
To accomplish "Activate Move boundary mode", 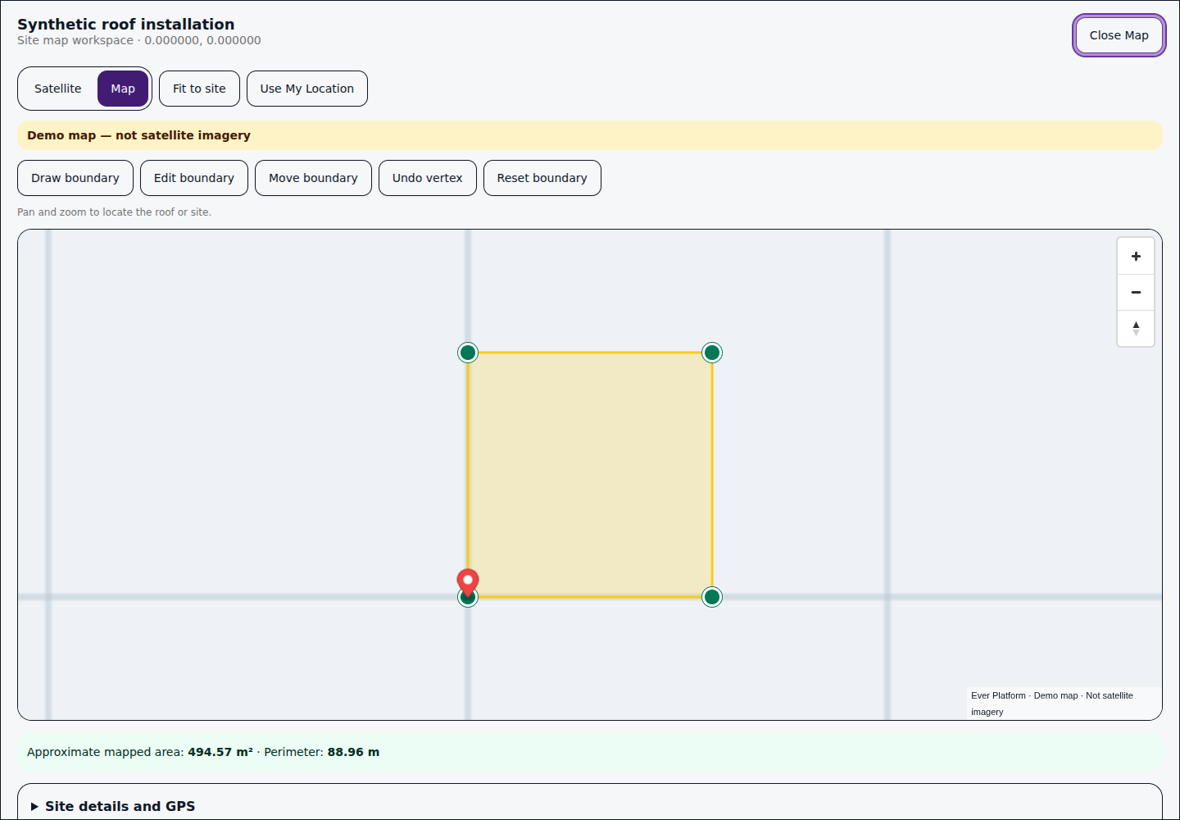I will pos(313,178).
